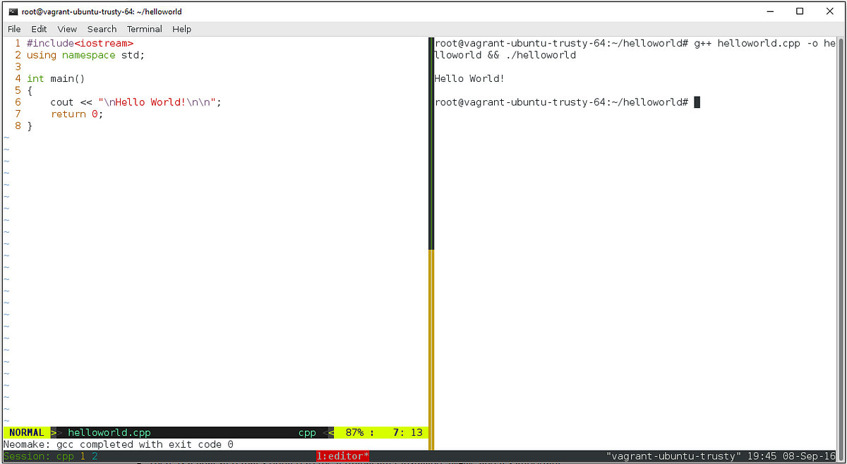Image resolution: width=847 pixels, height=464 pixels.
Task: Click the helloworld.cpp filename in the statusline
Action: click(109, 432)
